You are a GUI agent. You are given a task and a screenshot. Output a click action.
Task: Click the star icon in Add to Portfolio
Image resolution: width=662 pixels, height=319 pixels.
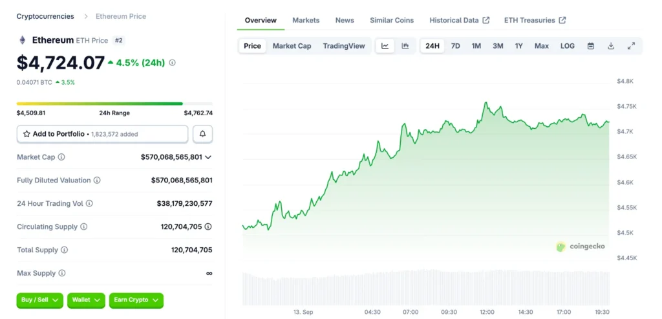27,134
